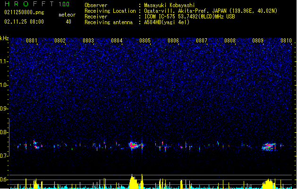Click the Observer field label
Viewport: 297px width, 189px height.
coord(96,5)
